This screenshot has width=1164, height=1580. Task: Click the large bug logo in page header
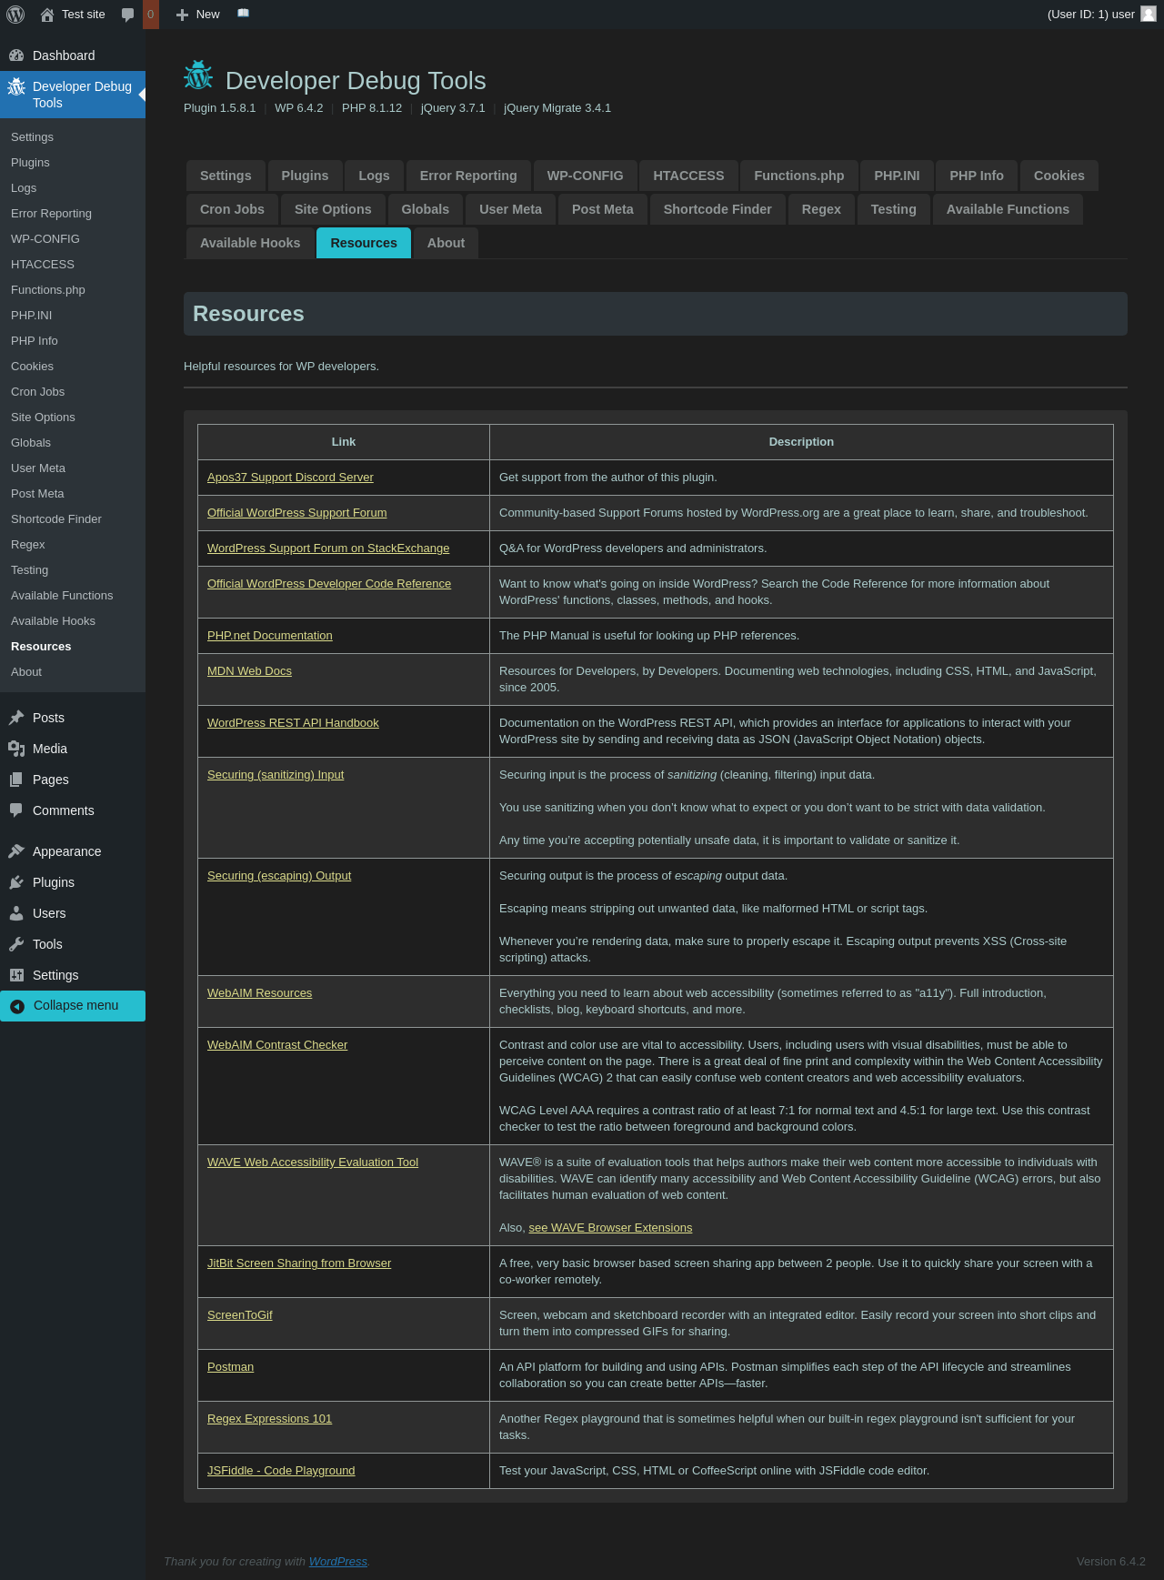click(198, 75)
